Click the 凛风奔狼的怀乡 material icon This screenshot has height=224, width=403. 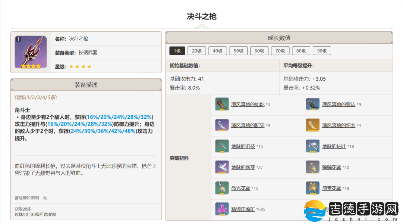tap(312, 125)
